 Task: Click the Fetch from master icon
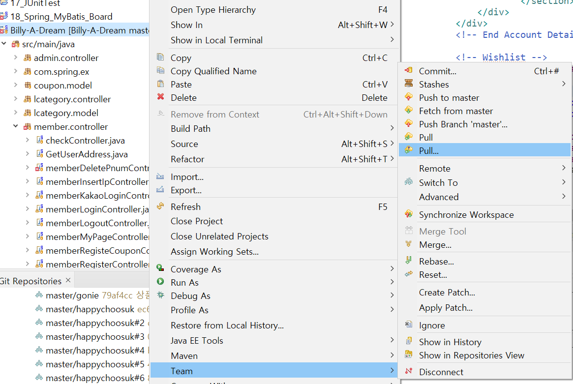[409, 110]
